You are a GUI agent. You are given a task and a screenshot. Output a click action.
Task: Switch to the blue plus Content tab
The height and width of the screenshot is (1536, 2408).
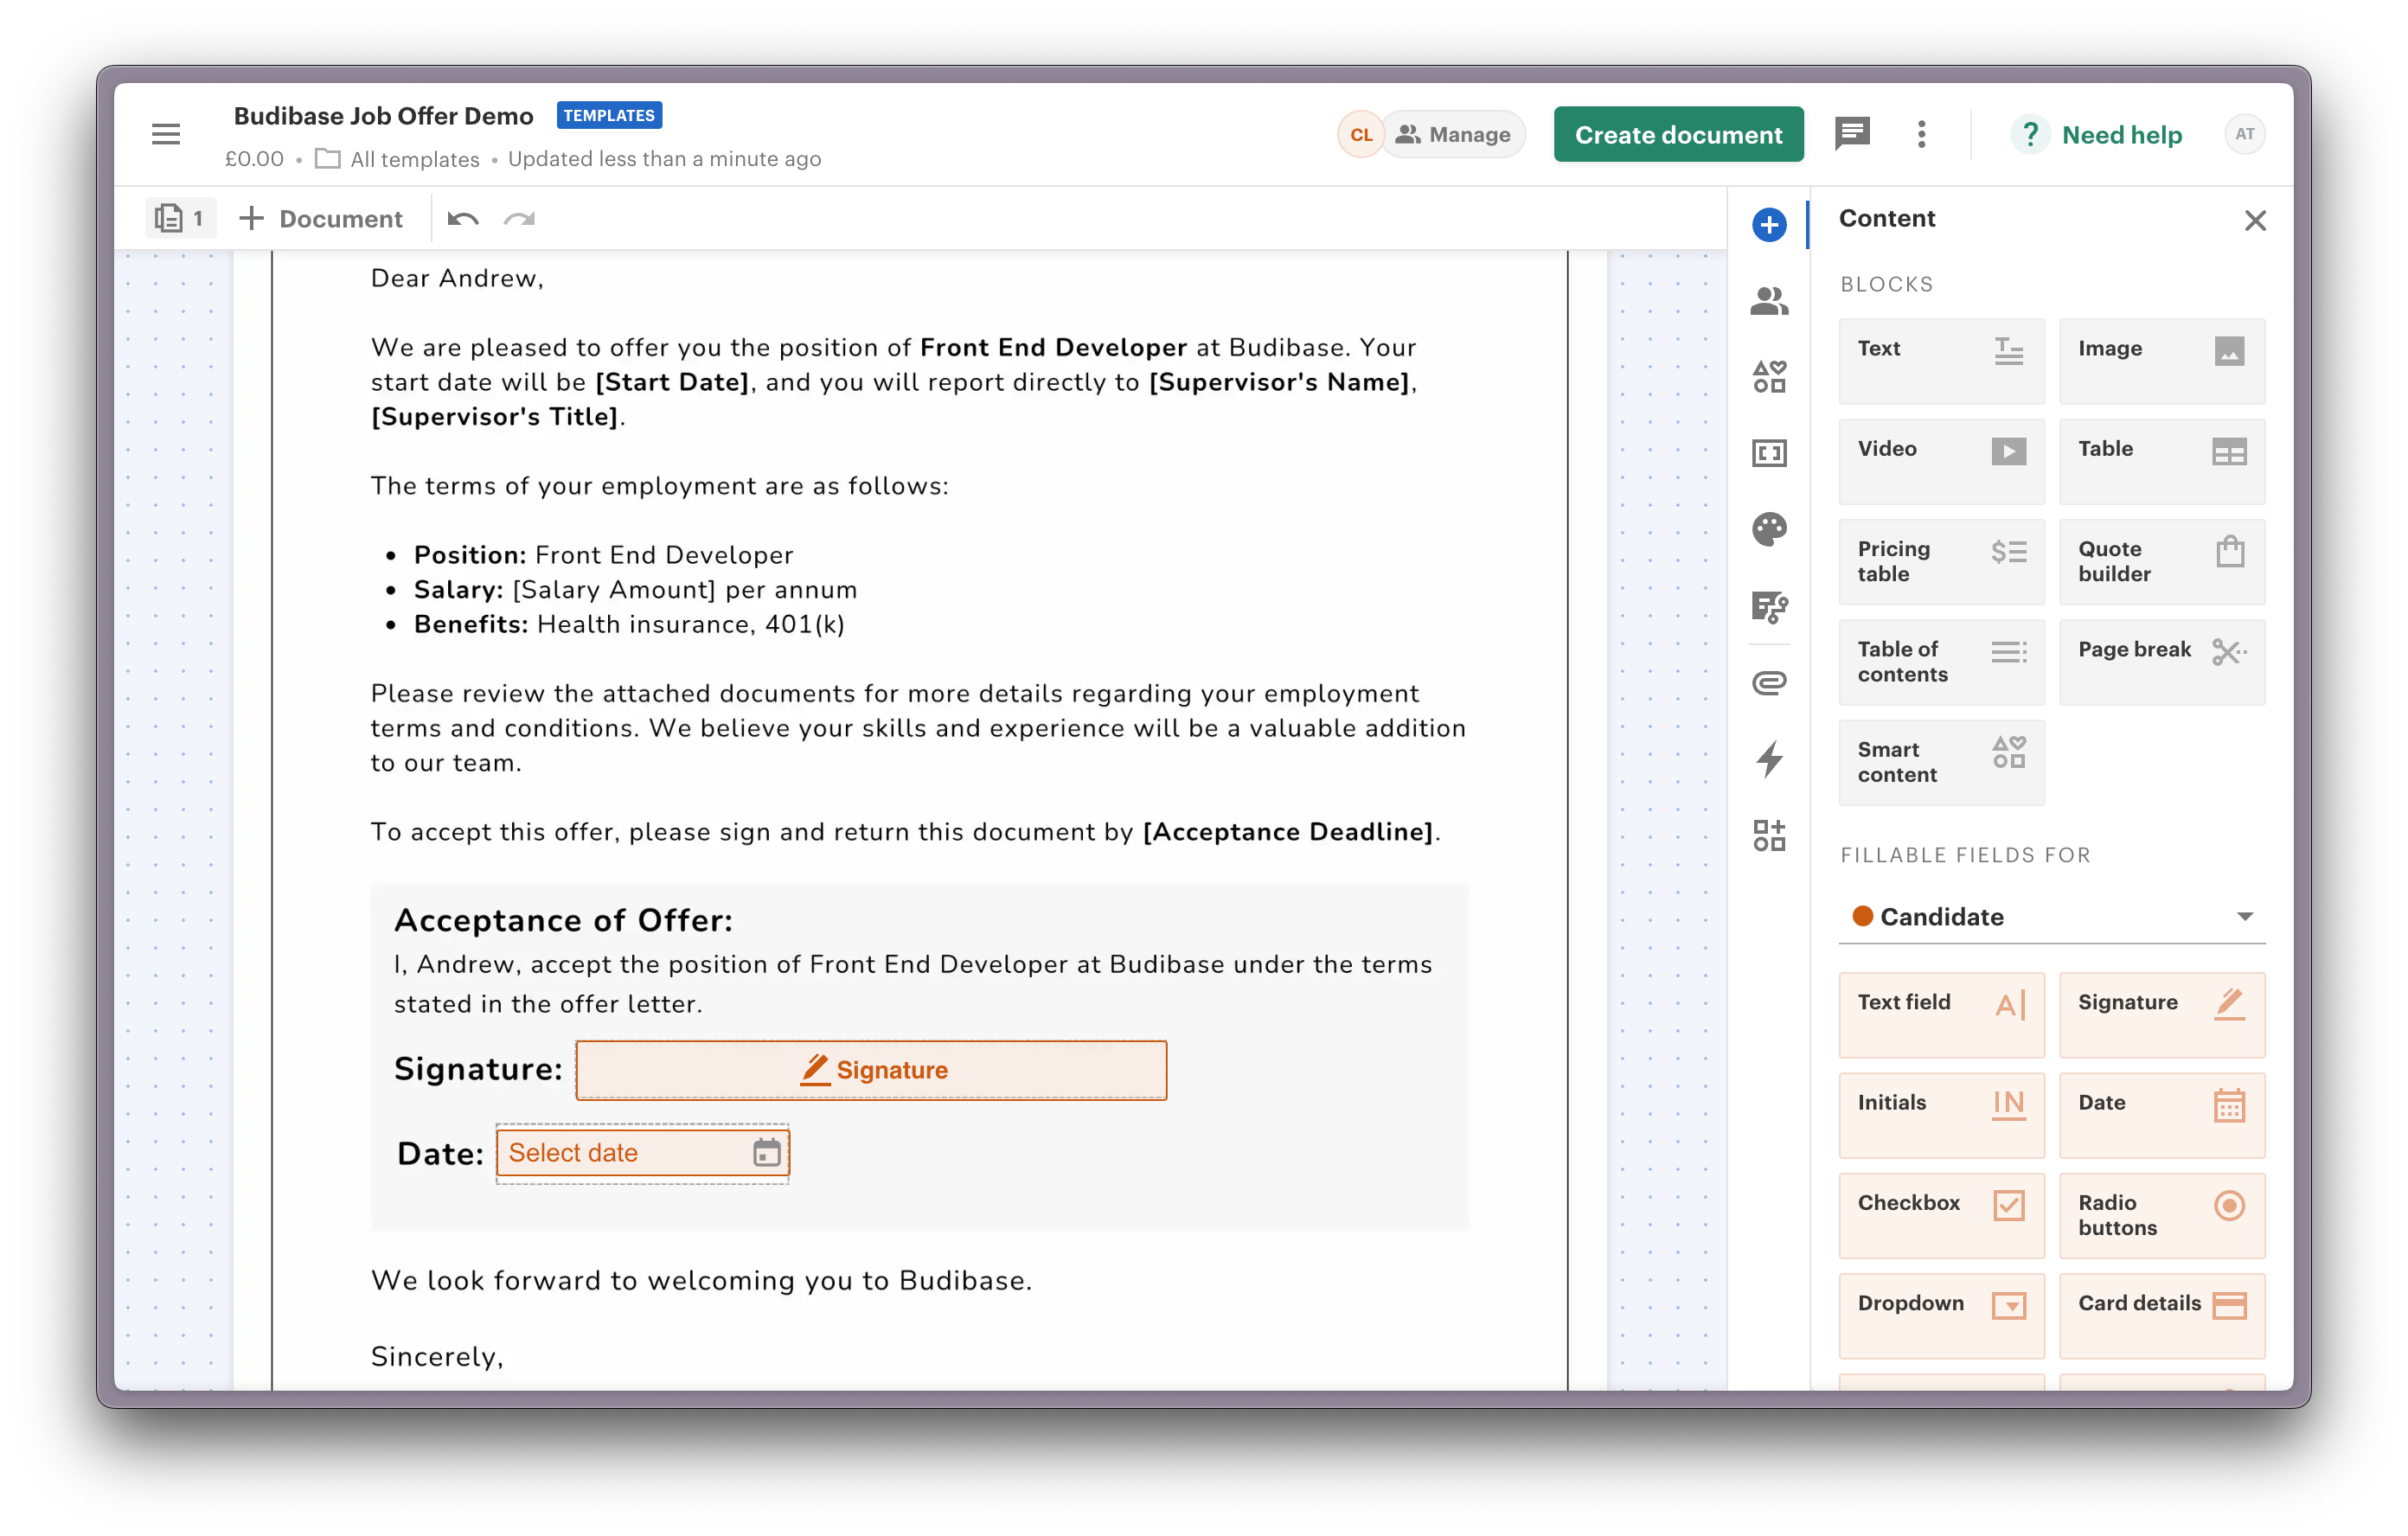tap(1768, 224)
